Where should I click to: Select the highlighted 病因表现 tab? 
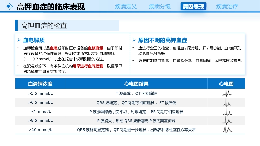tap(193, 7)
